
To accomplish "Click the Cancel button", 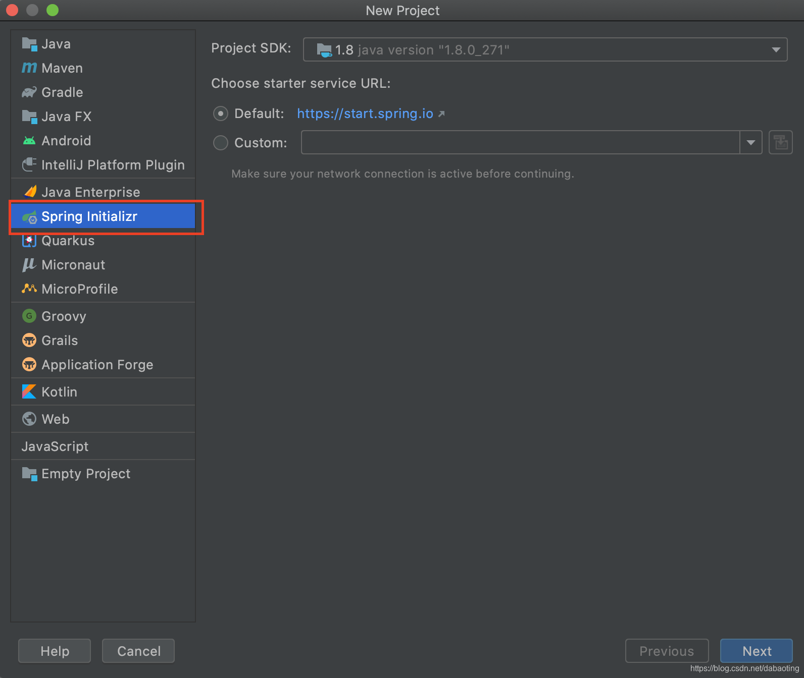I will (138, 651).
